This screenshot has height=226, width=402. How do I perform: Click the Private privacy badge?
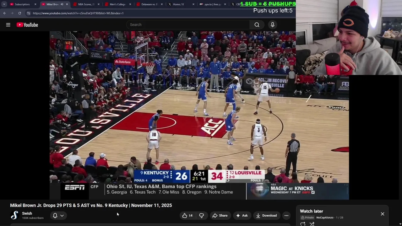[307, 218]
